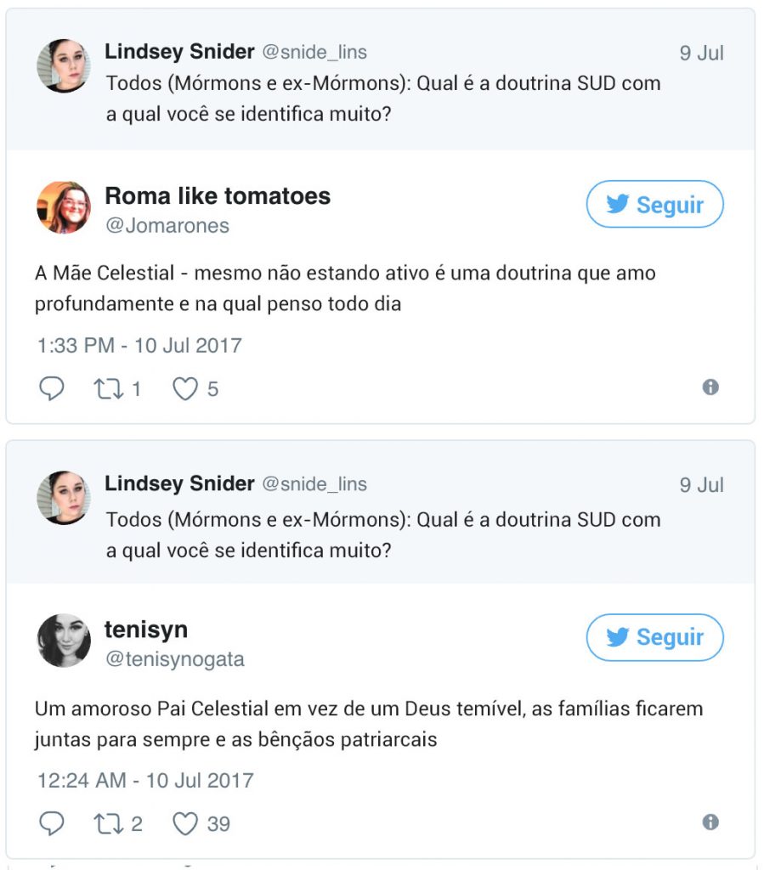Open Roma like tomatoes profile picture
Image resolution: width=764 pixels, height=870 pixels.
point(64,207)
